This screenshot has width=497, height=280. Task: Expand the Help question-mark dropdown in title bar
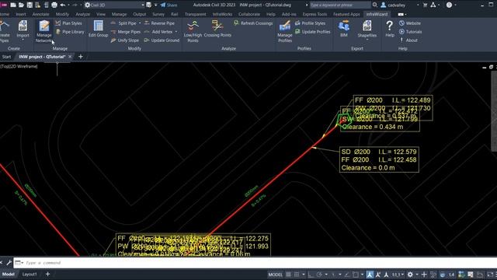(456, 5)
